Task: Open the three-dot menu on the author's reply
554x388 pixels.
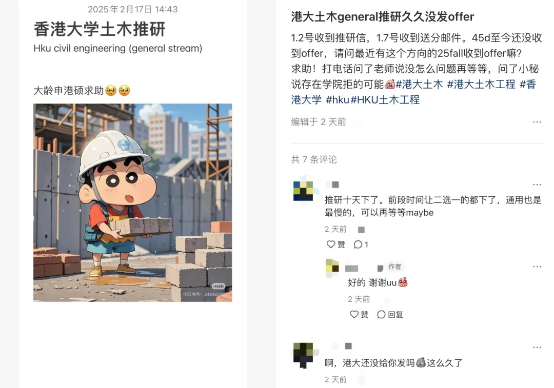Action: pos(537,267)
